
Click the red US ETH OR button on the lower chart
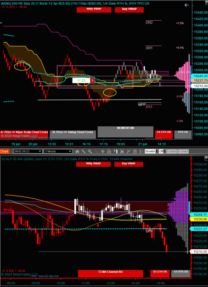click(160, 274)
